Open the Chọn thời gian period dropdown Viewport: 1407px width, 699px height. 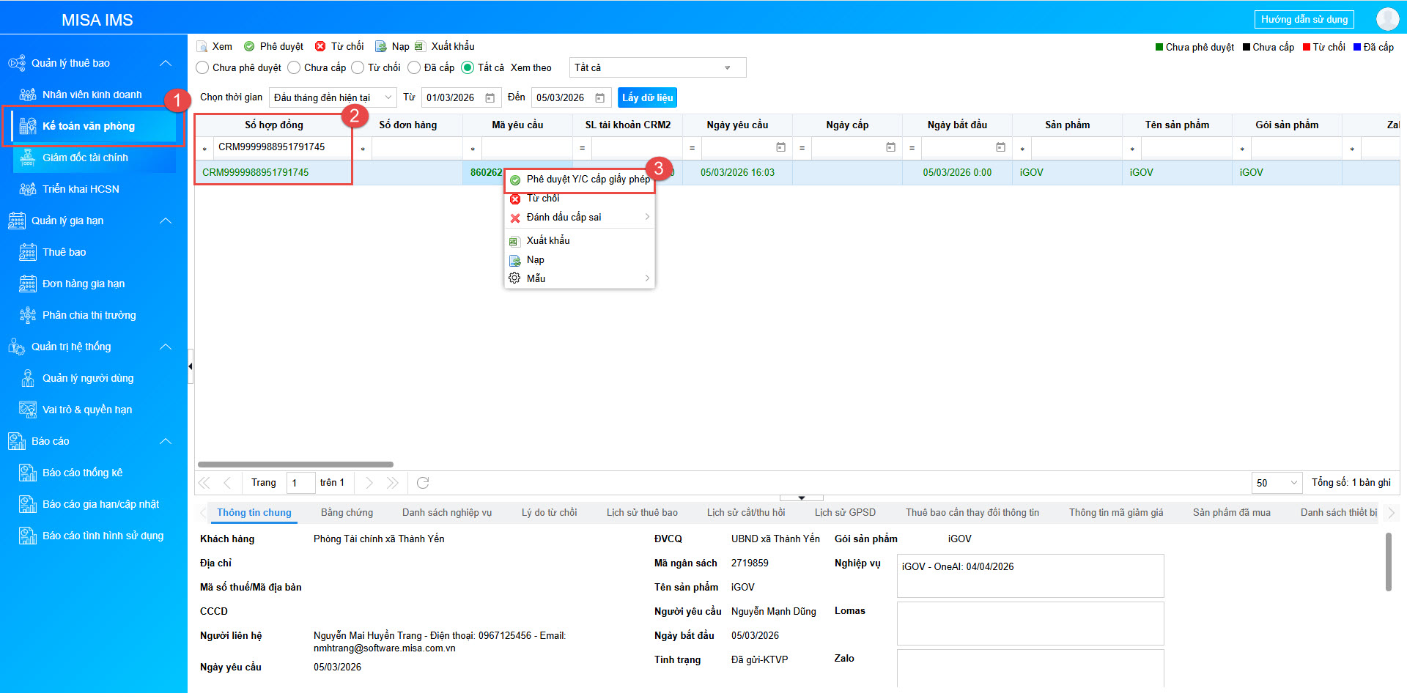coord(333,98)
